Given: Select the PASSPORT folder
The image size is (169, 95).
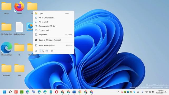Looking at the screenshot, I should coord(6,70).
